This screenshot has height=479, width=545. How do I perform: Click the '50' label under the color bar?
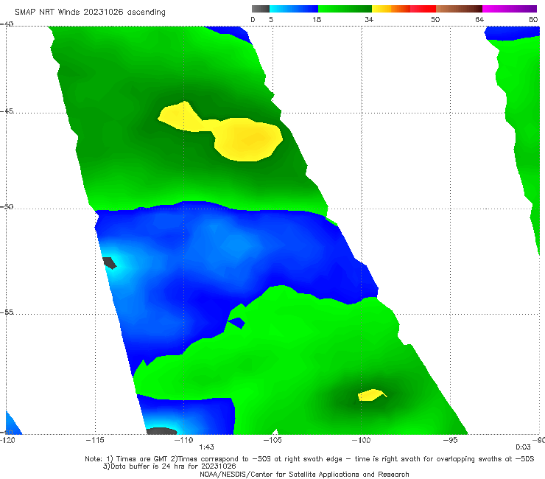(x=435, y=19)
